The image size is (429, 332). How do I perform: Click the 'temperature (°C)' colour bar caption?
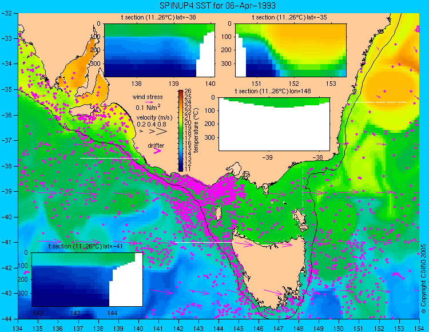pyautogui.click(x=196, y=131)
